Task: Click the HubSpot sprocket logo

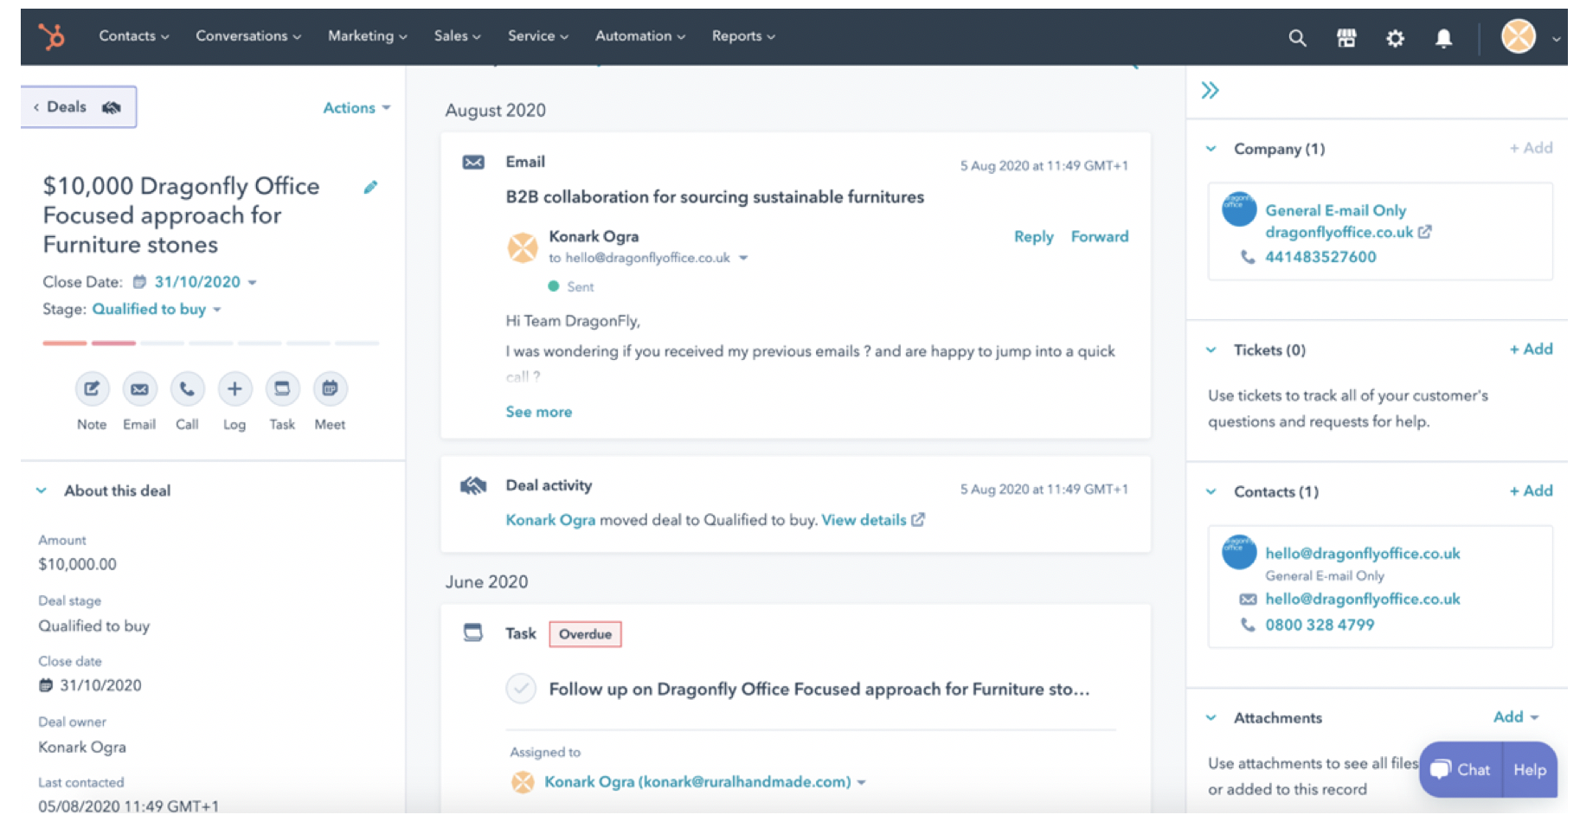Action: click(51, 36)
